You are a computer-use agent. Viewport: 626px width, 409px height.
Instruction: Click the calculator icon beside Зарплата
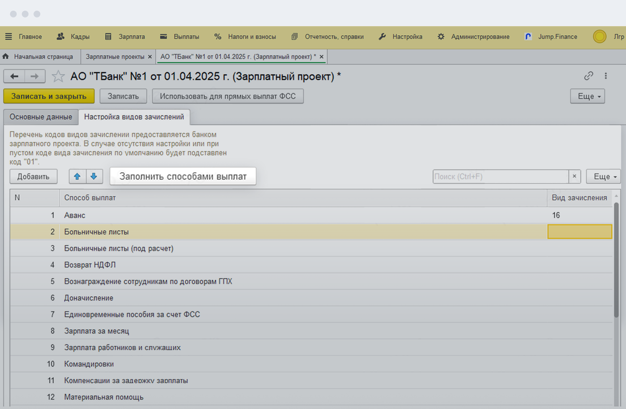pos(108,37)
